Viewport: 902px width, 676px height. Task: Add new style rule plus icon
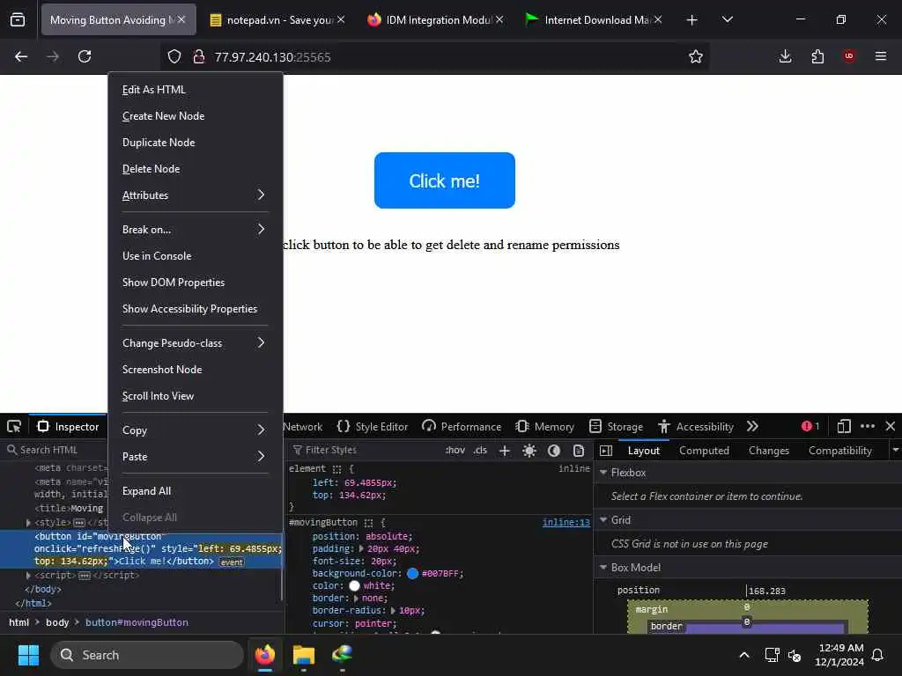[x=505, y=451]
